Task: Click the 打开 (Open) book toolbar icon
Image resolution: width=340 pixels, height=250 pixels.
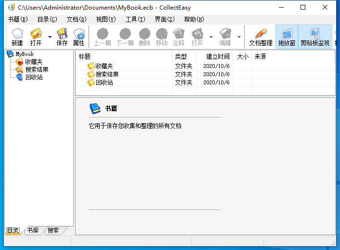Action: (36, 37)
